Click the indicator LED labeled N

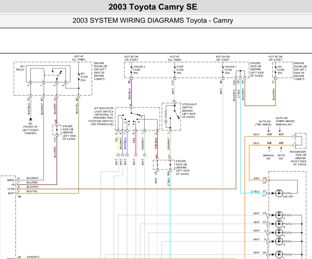(279, 224)
